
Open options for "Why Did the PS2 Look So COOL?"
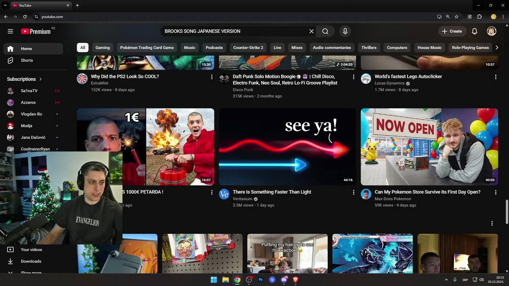(x=212, y=77)
